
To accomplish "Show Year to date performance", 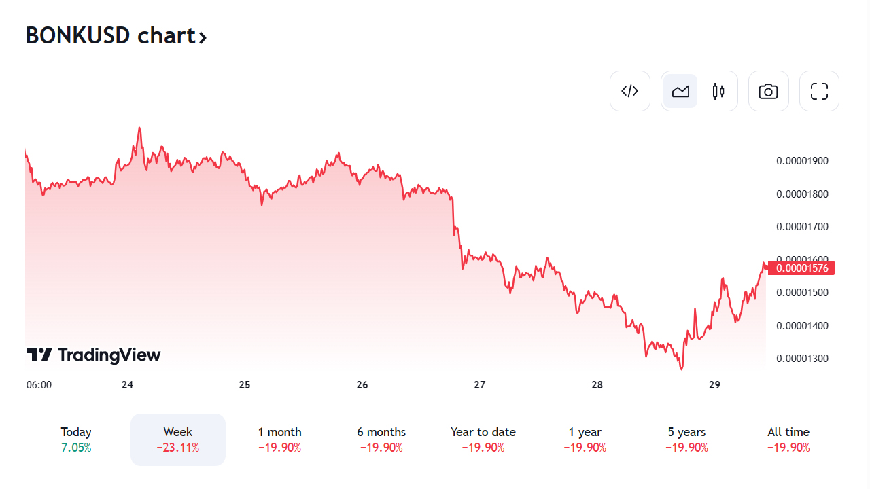I will (x=483, y=439).
